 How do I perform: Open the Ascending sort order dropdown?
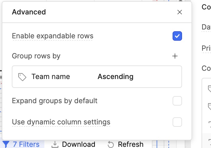coord(116,77)
